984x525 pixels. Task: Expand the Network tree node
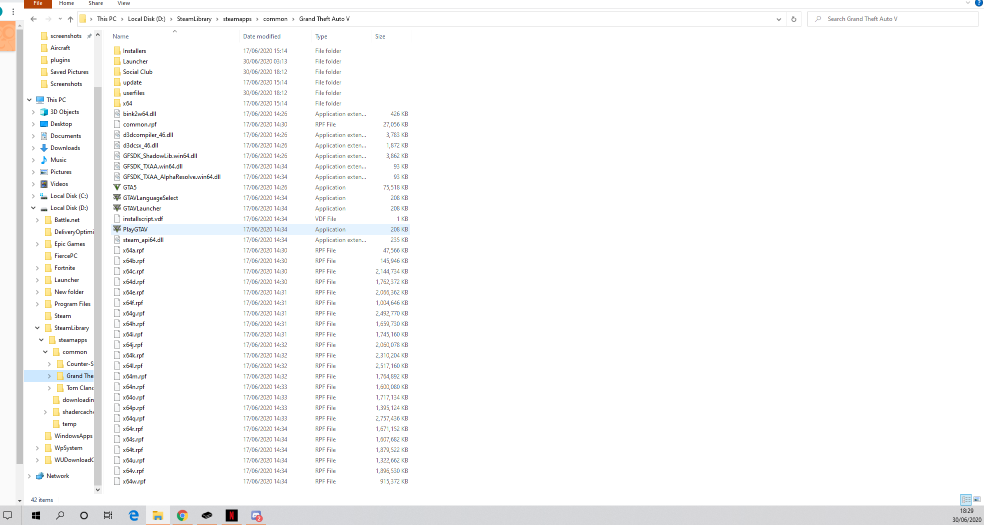click(x=30, y=476)
